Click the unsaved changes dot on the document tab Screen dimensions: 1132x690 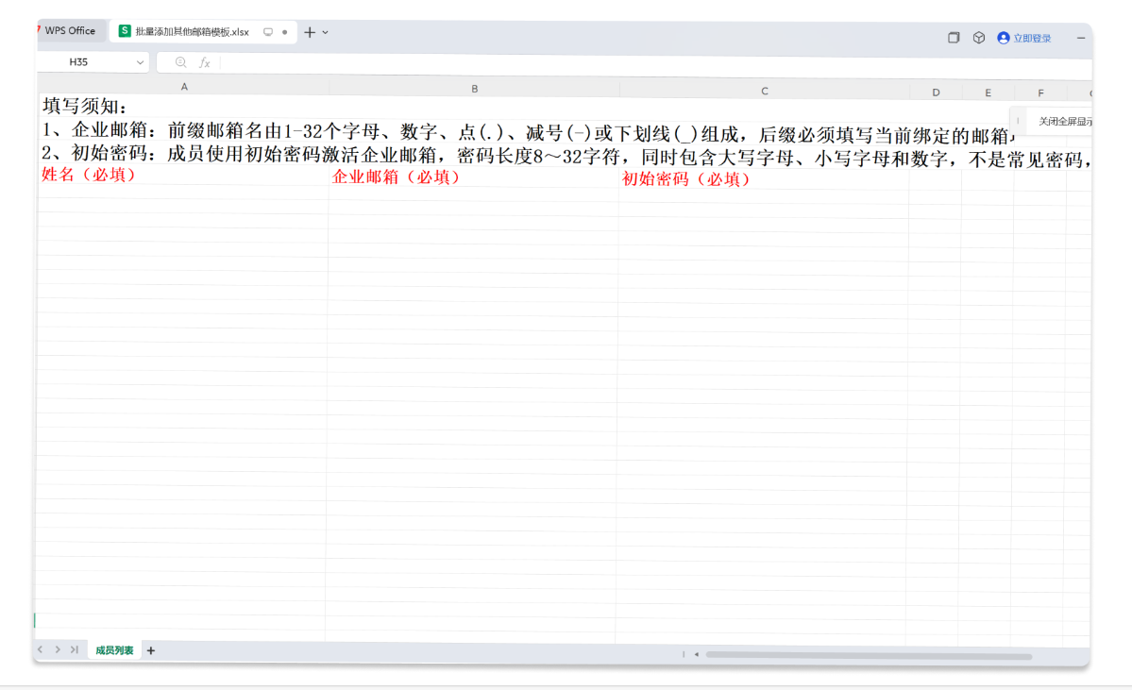click(285, 31)
